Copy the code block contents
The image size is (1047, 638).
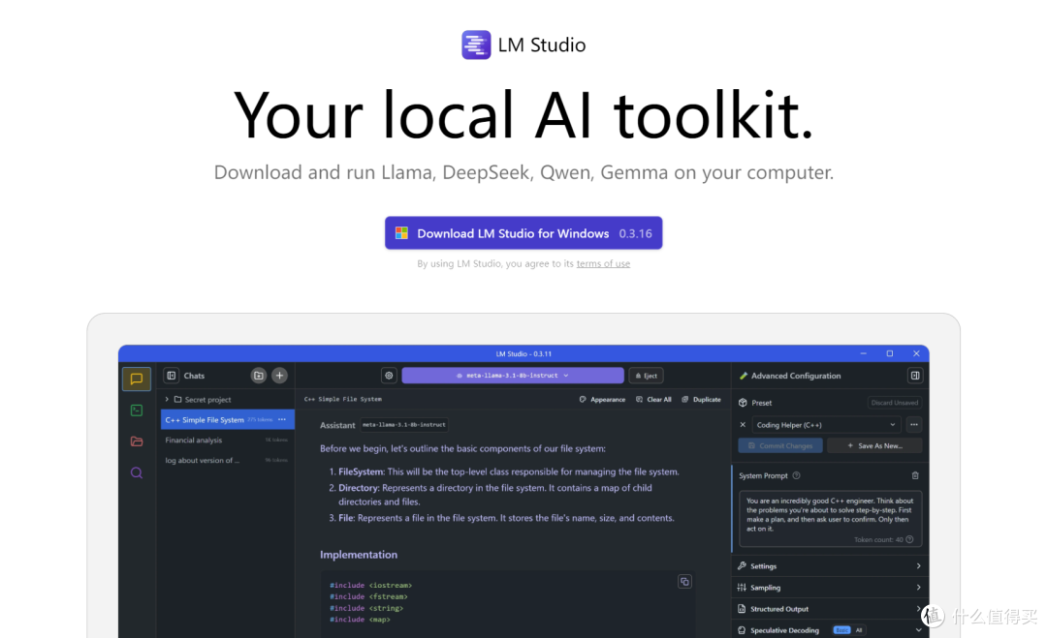coord(684,581)
